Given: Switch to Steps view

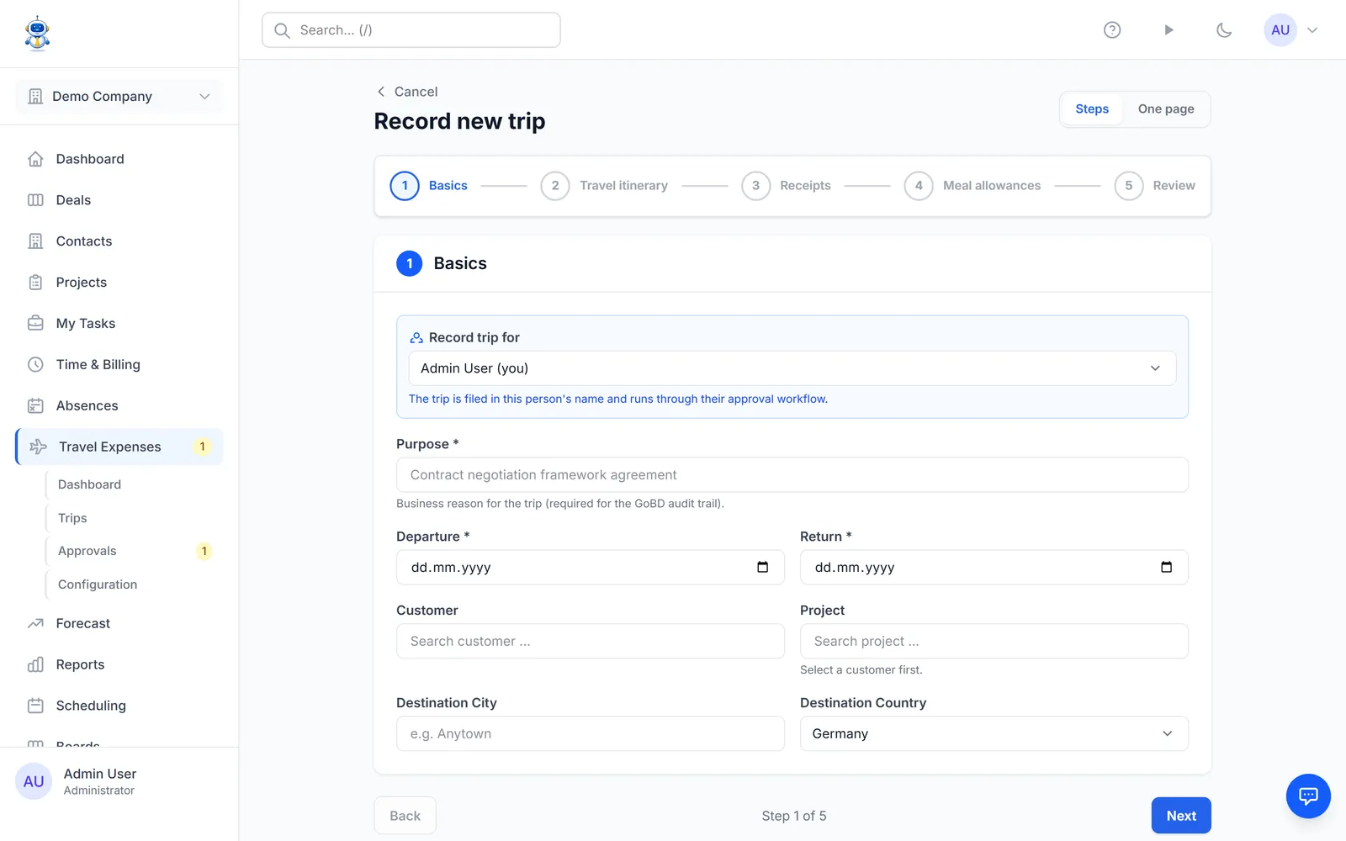Looking at the screenshot, I should [1092, 109].
